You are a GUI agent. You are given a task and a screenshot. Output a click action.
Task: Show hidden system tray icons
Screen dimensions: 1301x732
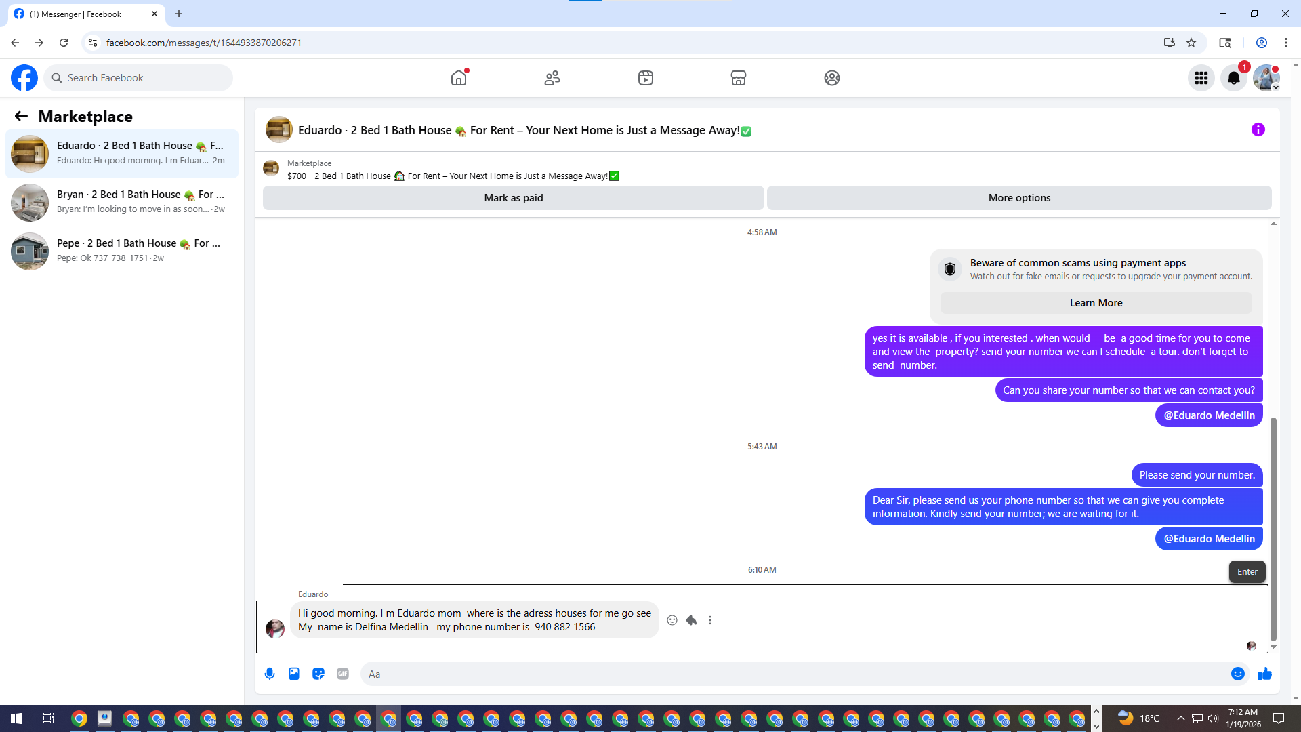[1180, 718]
